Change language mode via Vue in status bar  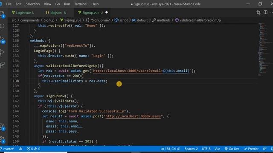coord(217,149)
